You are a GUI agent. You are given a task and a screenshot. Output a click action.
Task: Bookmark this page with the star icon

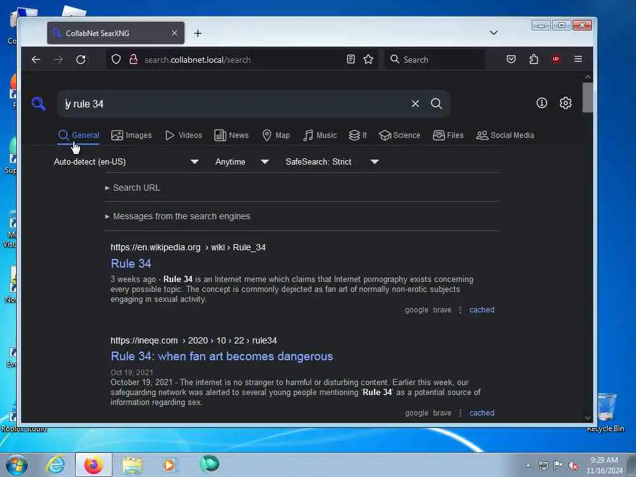click(368, 59)
